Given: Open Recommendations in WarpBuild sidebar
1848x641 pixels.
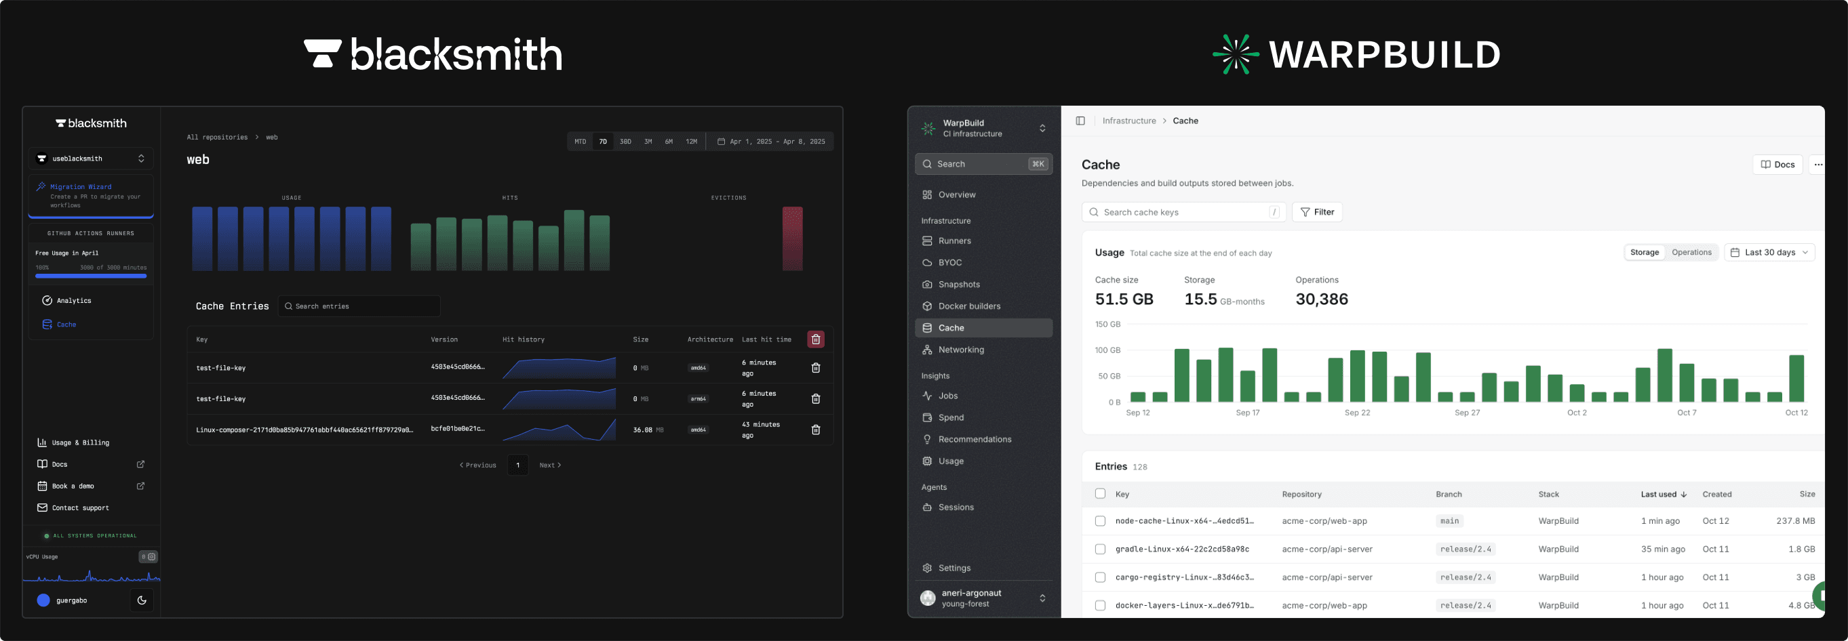Looking at the screenshot, I should [x=983, y=440].
